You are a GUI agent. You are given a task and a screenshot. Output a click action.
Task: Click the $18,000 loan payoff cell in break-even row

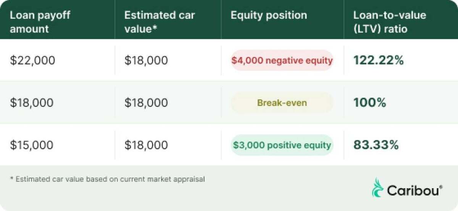32,103
